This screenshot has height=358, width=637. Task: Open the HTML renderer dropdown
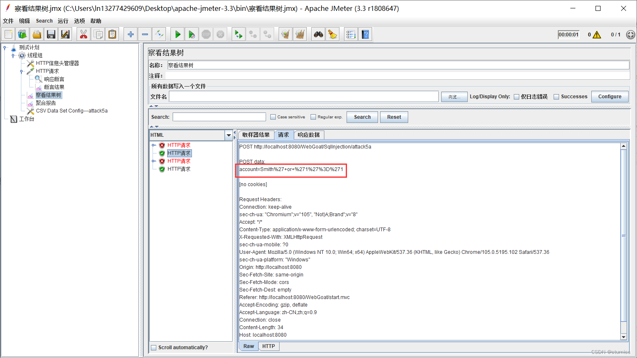click(229, 135)
